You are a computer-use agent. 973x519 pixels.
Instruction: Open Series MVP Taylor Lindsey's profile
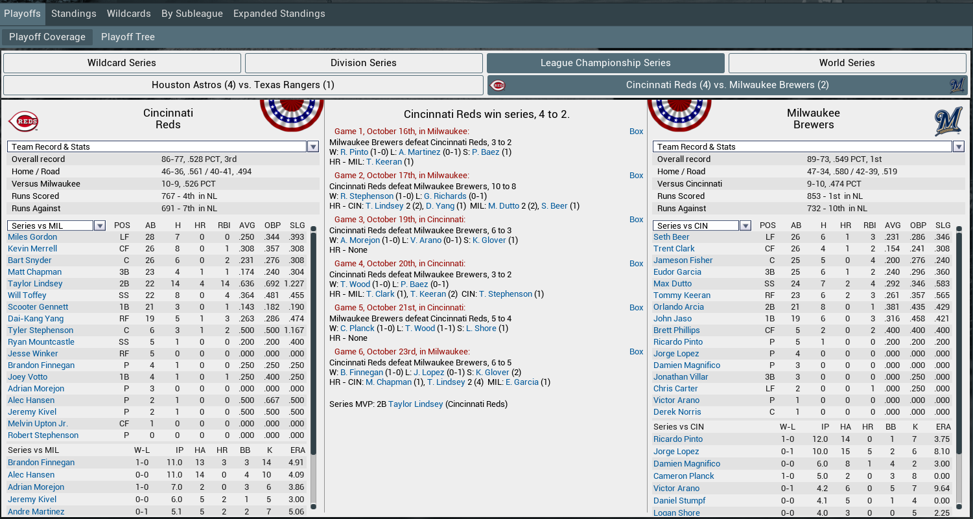[416, 404]
